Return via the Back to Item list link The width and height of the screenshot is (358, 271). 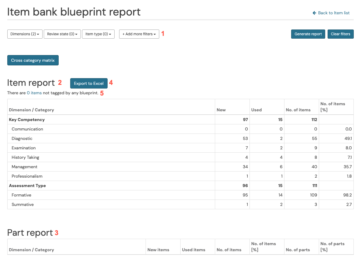point(333,13)
